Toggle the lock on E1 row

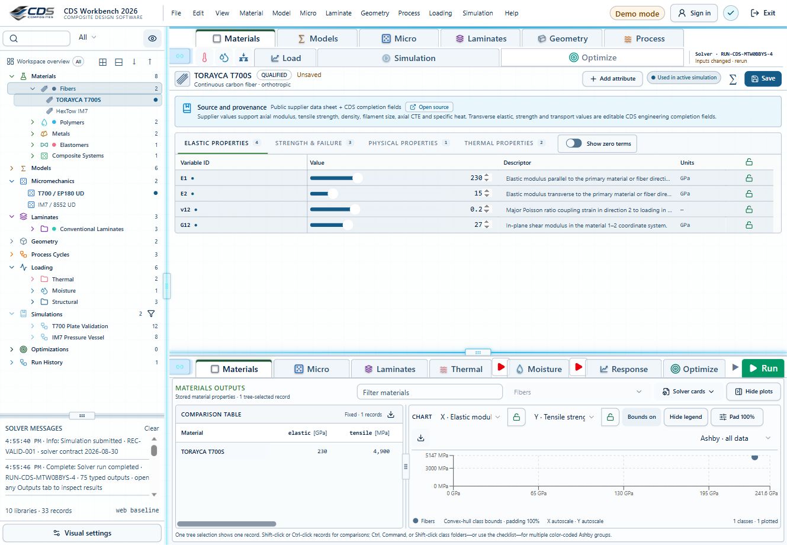pyautogui.click(x=749, y=178)
